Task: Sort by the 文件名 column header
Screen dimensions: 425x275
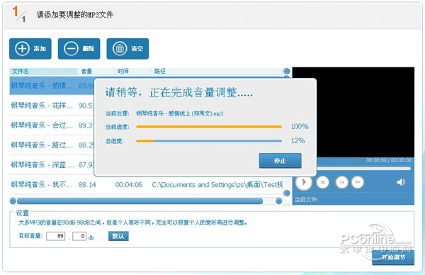Action: [43, 72]
